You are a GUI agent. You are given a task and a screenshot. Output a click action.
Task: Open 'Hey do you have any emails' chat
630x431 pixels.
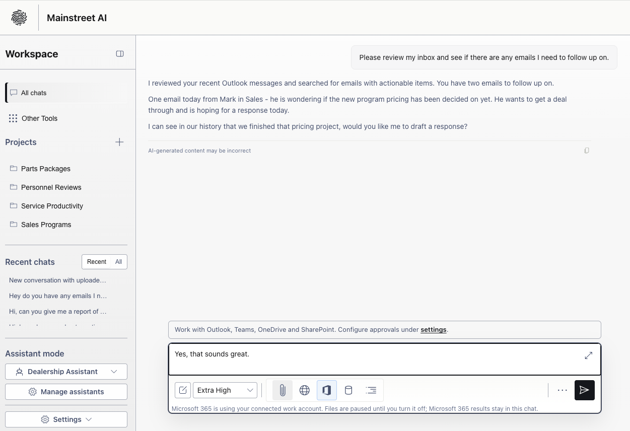58,296
